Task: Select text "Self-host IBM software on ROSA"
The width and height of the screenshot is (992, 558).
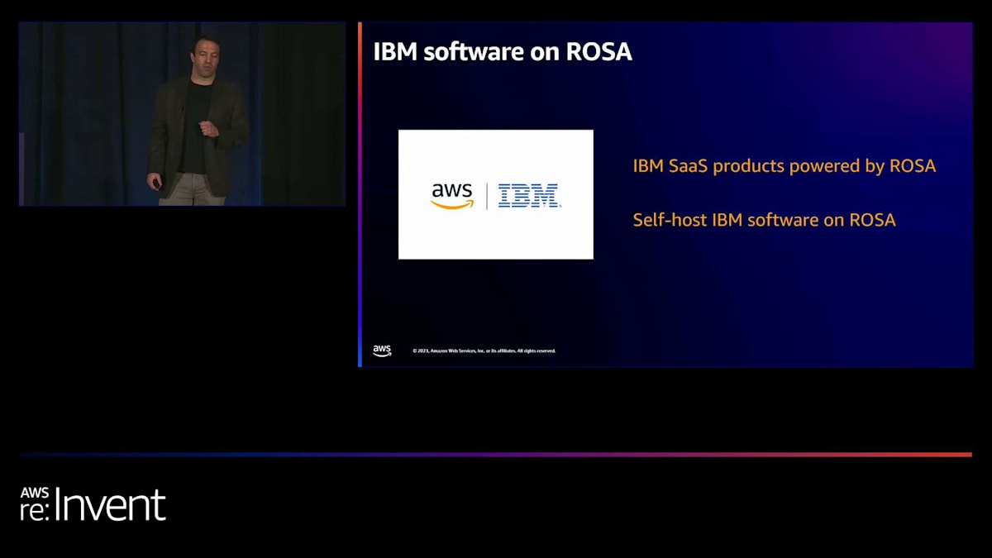Action: 765,220
